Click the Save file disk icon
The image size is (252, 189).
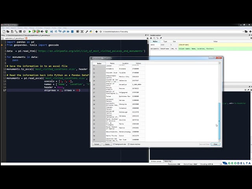coord(12,31)
